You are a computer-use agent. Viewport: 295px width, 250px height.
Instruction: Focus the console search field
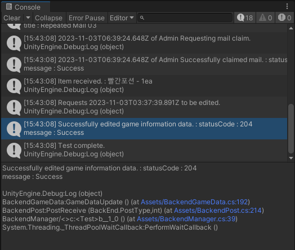[x=185, y=17]
